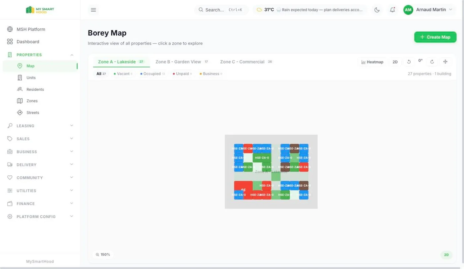This screenshot has width=464, height=269.
Task: Expand the DELIVERY section
Action: click(40, 164)
